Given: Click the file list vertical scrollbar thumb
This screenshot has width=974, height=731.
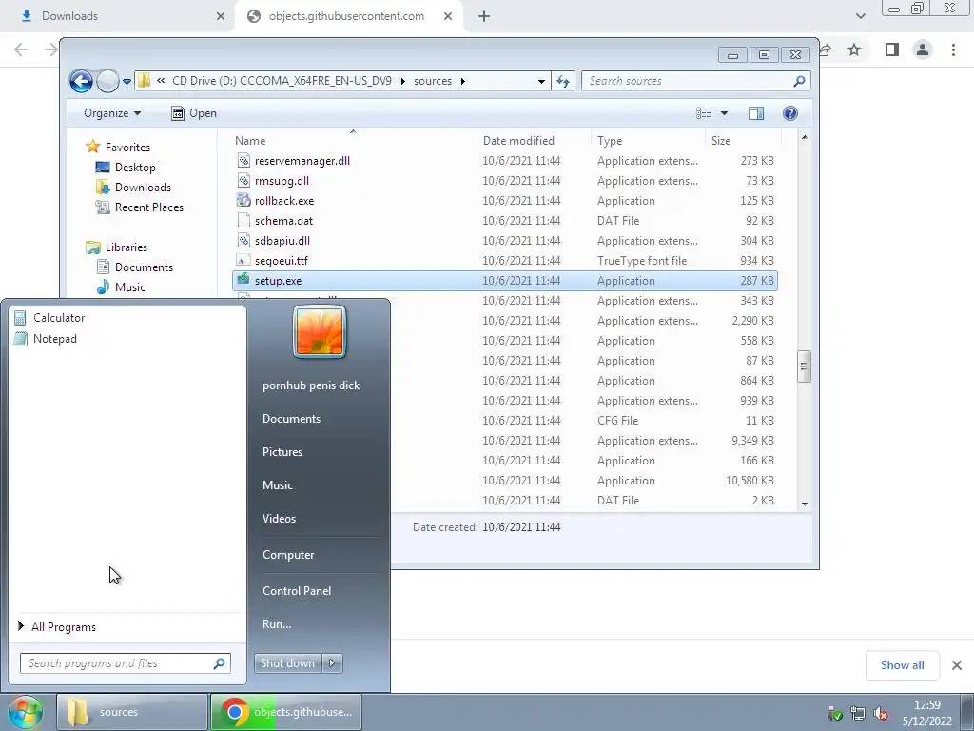Looking at the screenshot, I should click(x=804, y=366).
